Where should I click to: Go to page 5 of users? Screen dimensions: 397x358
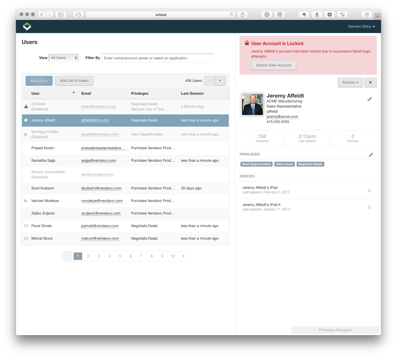click(120, 256)
